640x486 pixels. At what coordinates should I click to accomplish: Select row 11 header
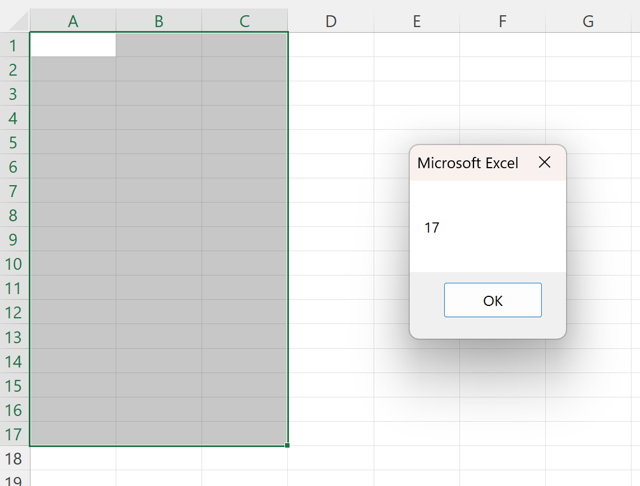coord(15,288)
